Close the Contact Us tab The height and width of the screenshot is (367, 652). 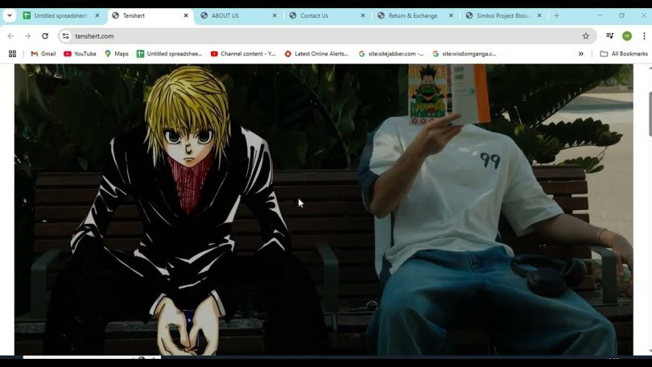point(362,15)
